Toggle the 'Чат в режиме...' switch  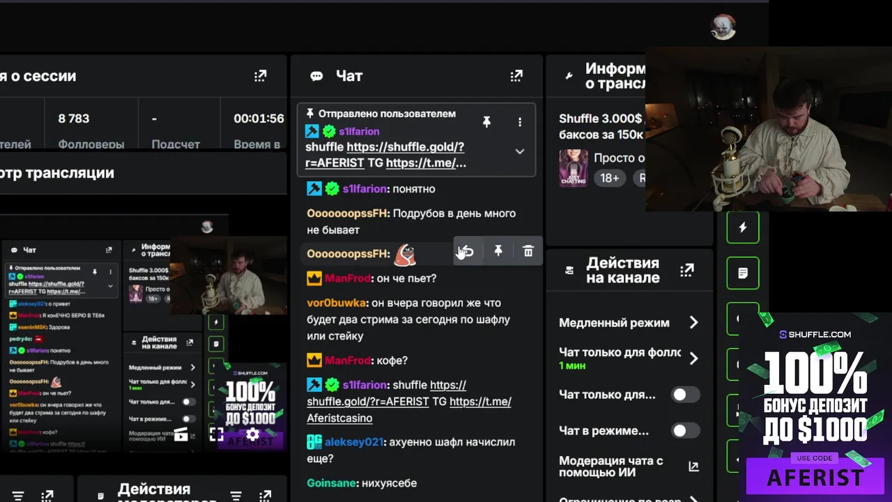coord(686,431)
